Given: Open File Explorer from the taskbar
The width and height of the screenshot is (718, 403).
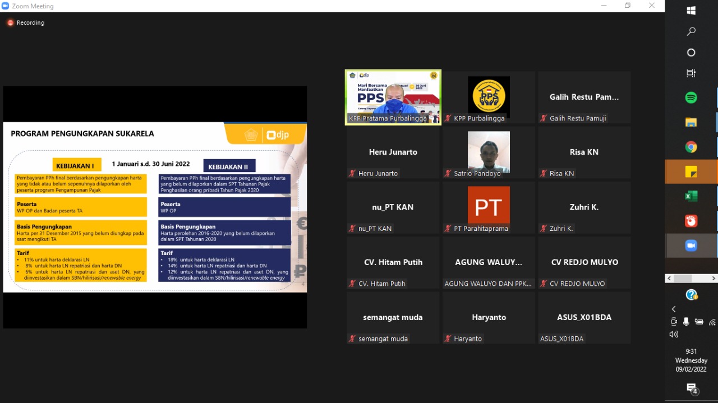Looking at the screenshot, I should (x=691, y=122).
